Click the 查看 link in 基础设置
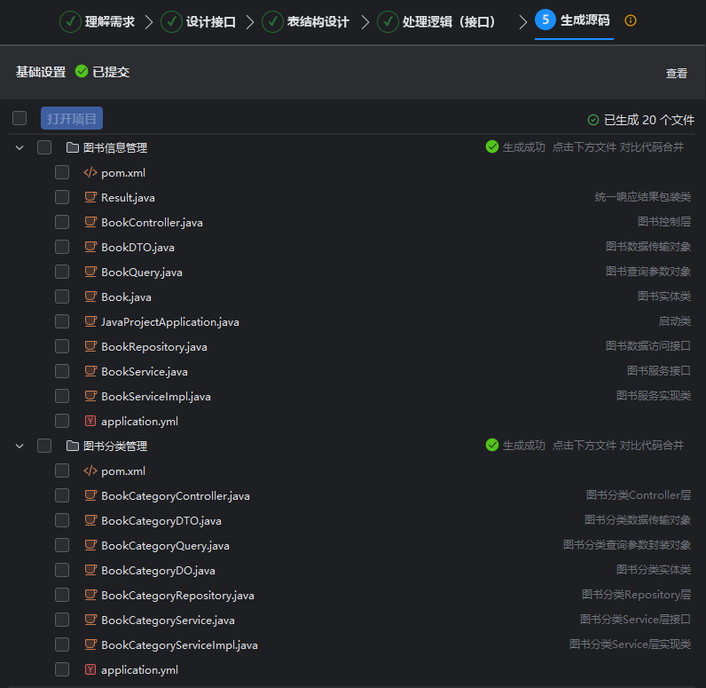Image resolution: width=706 pixels, height=688 pixels. [676, 73]
